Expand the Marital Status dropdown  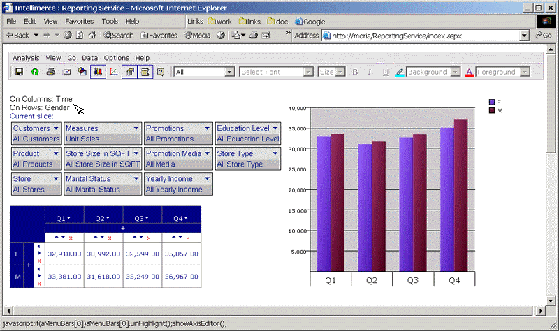coord(136,178)
